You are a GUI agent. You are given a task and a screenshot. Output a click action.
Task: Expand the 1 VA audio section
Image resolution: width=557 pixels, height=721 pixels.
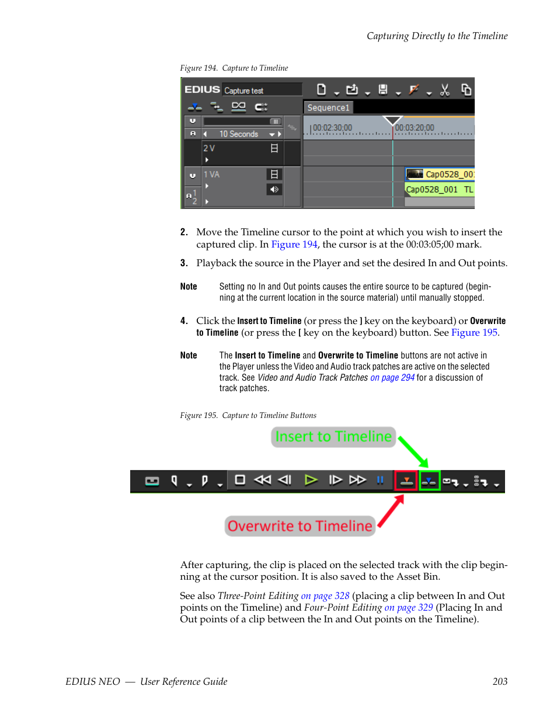pyautogui.click(x=207, y=201)
